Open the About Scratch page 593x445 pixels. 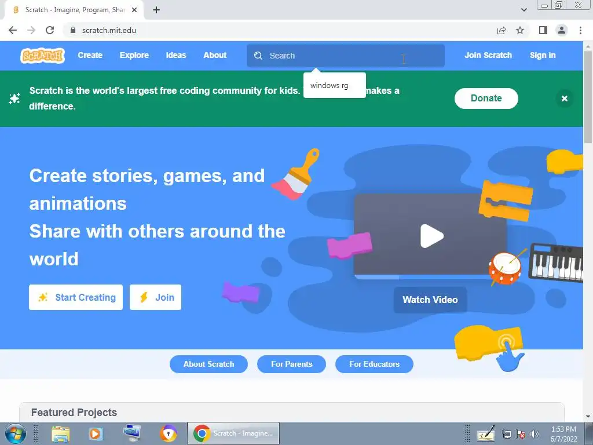208,364
